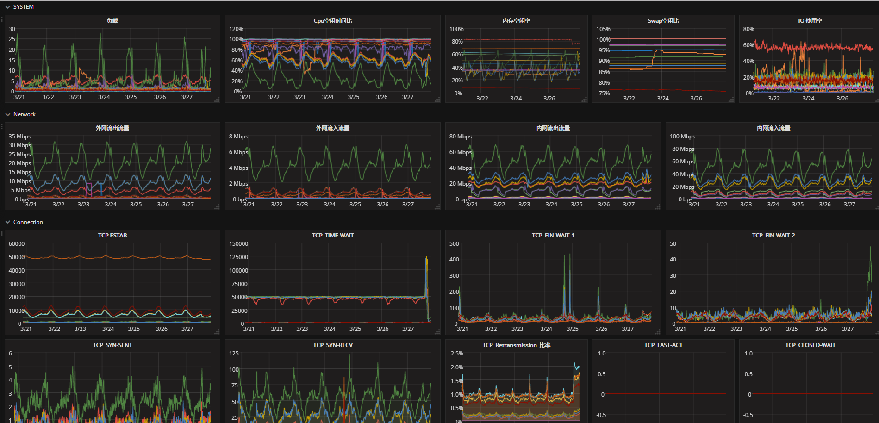Click the 内网流入流量 panel title
This screenshot has width=879, height=423.
773,128
